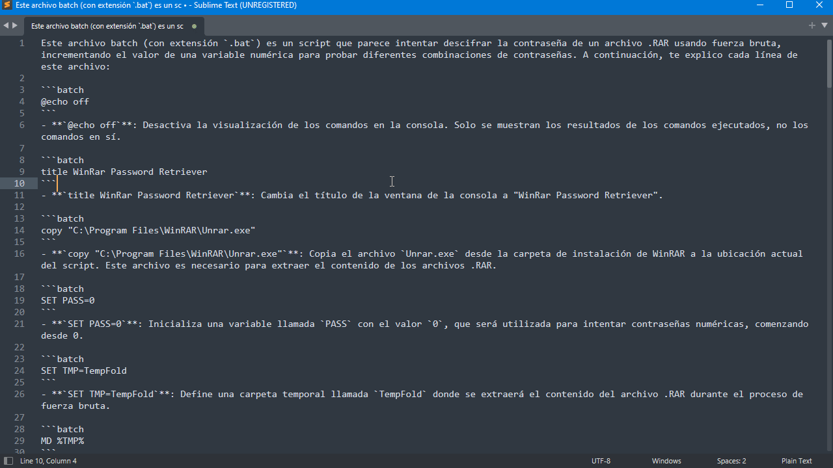Click line number 26 in gutter
The image size is (833, 468).
pos(20,394)
